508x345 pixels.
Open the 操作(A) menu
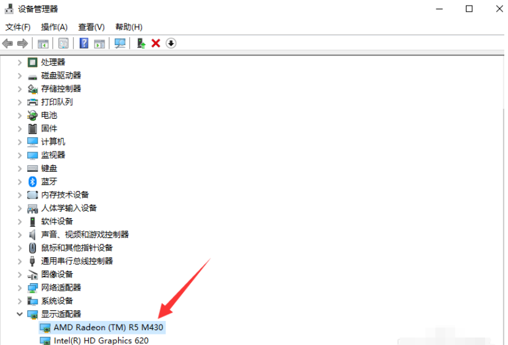pyautogui.click(x=54, y=27)
